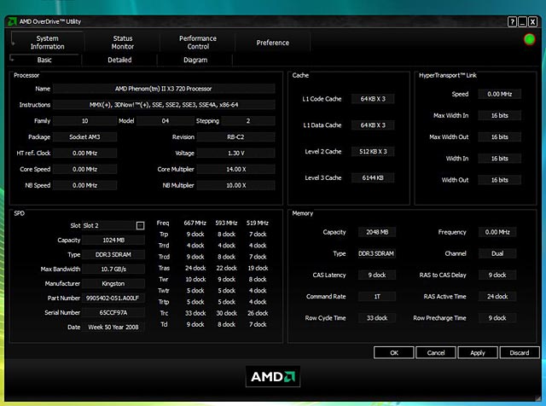Click the processor Name field
The image size is (546, 406).
click(164, 89)
